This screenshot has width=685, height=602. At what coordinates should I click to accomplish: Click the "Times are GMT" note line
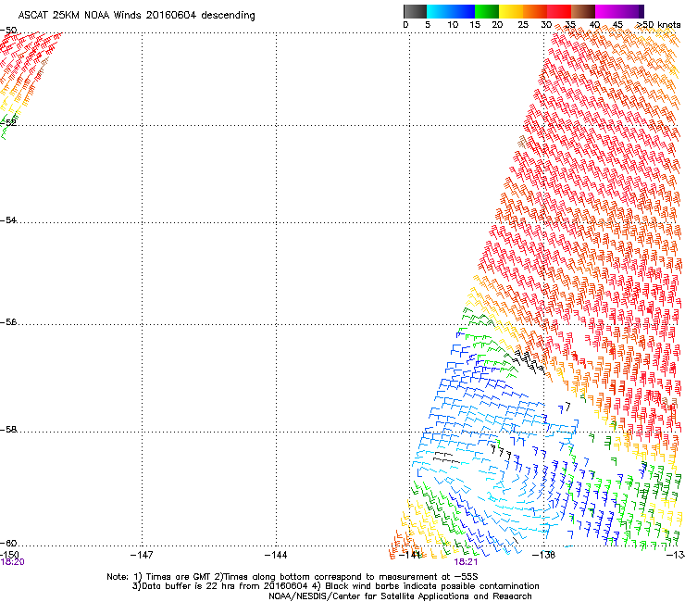293,577
